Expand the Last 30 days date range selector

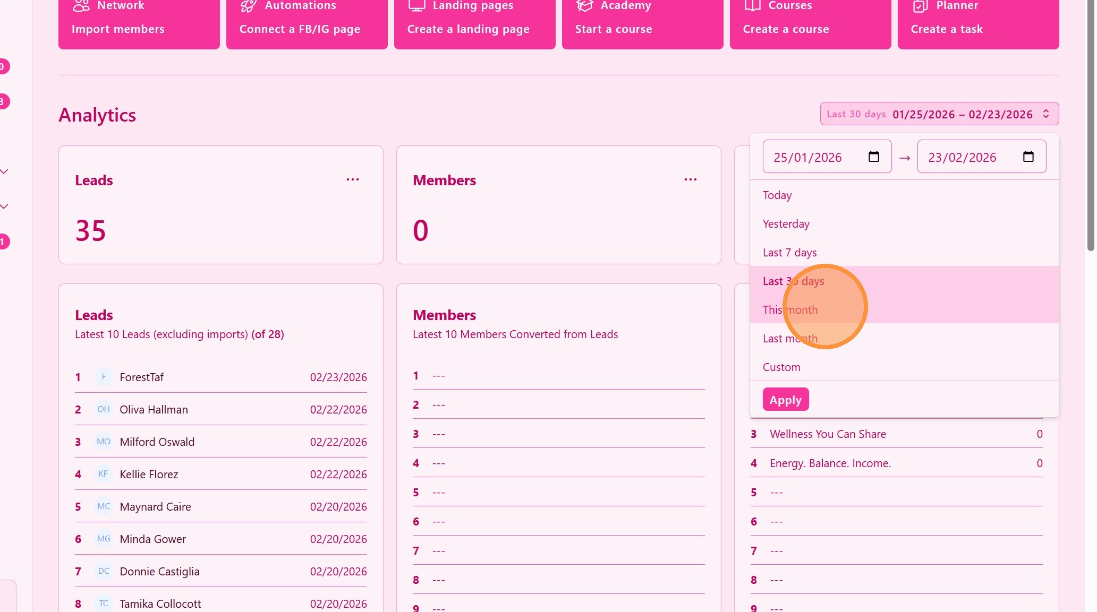point(939,114)
